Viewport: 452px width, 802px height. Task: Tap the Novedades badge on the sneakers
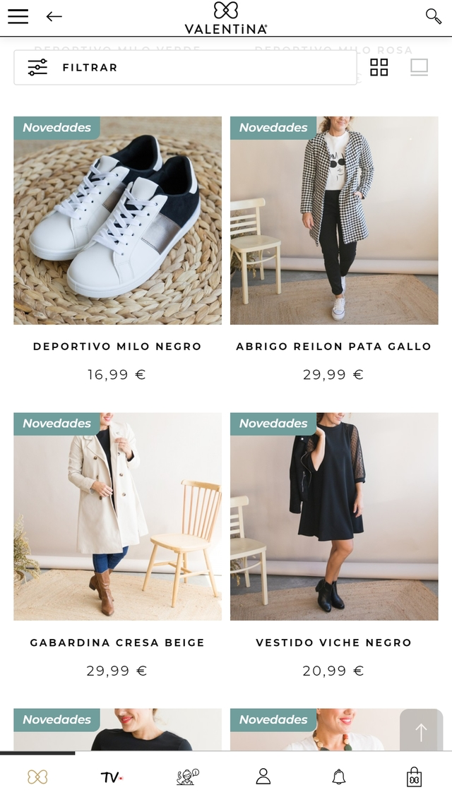click(56, 128)
